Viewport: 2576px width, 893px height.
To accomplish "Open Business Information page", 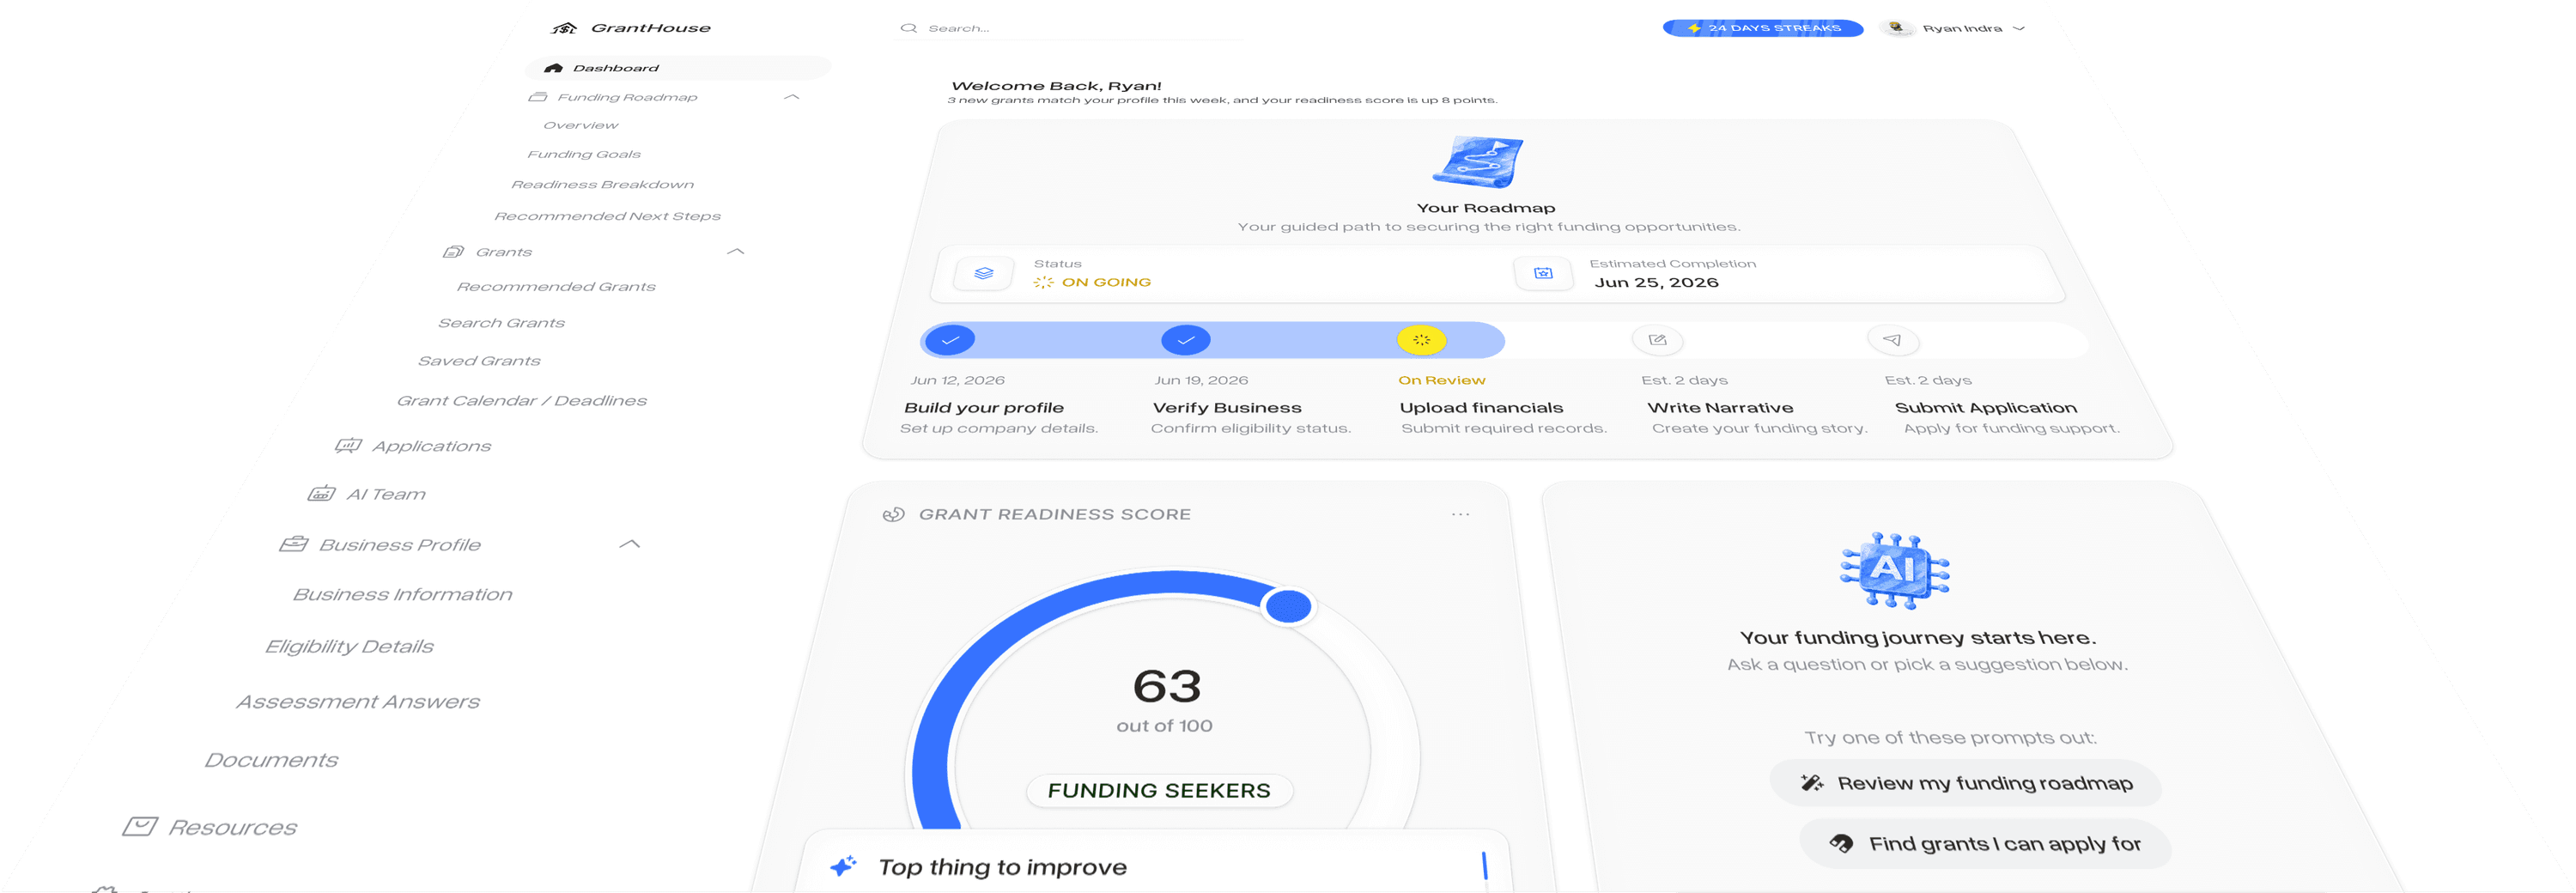I will point(402,595).
